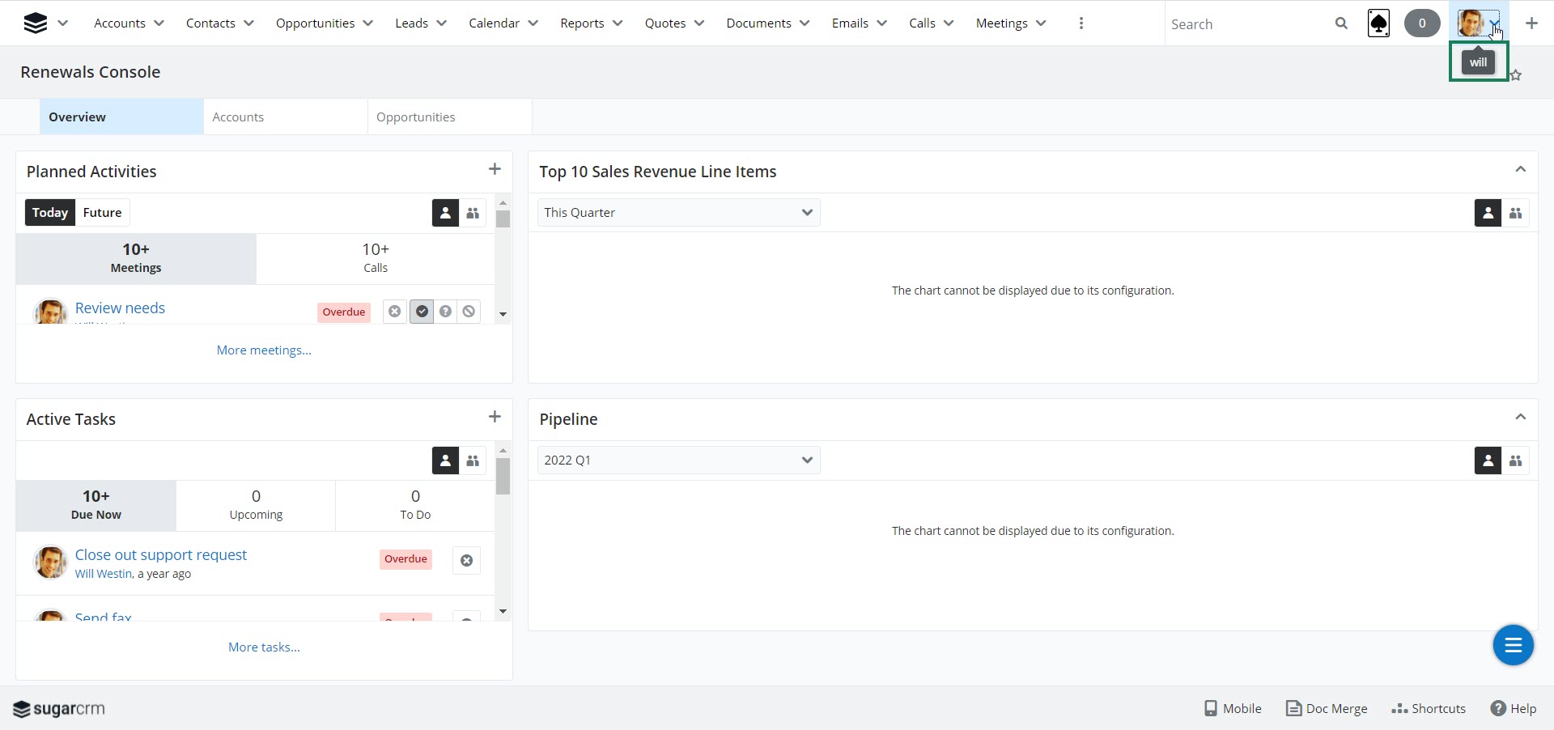Screen dimensions: 1554x730
Task: Mark Review needs meeting as accepted
Action: pos(422,312)
